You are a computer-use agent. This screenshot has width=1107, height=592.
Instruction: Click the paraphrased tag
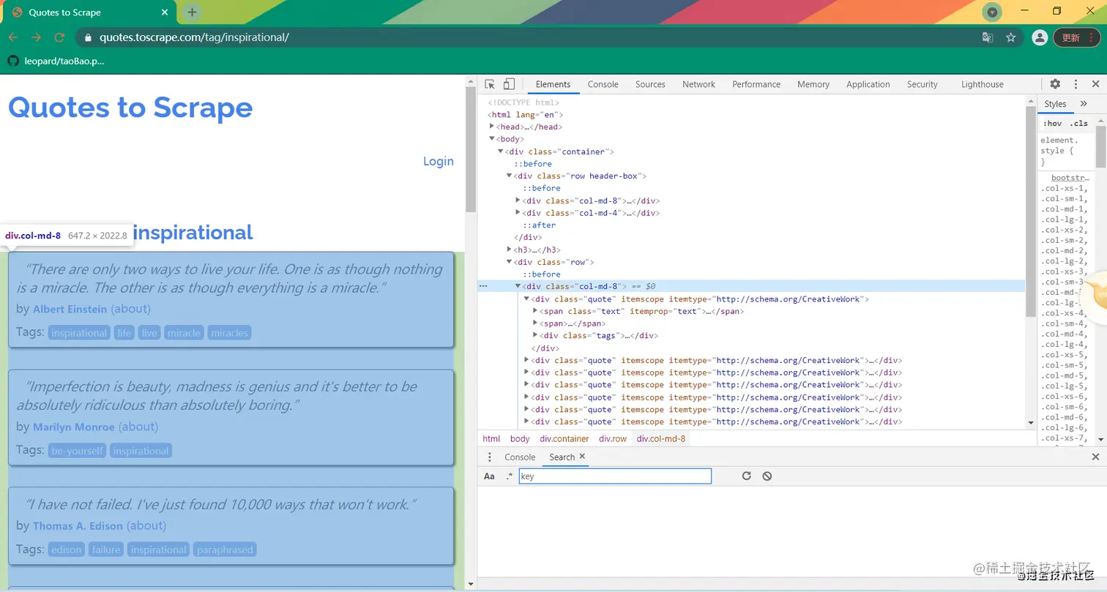point(225,550)
